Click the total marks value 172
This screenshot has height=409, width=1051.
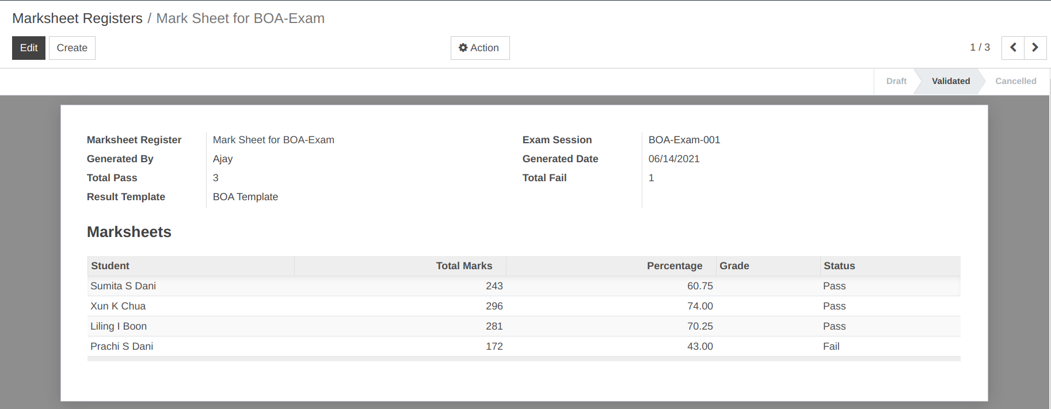[494, 346]
